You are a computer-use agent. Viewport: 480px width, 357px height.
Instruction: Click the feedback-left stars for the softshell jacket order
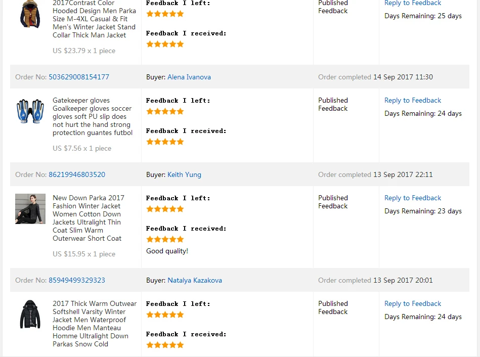coord(165,315)
